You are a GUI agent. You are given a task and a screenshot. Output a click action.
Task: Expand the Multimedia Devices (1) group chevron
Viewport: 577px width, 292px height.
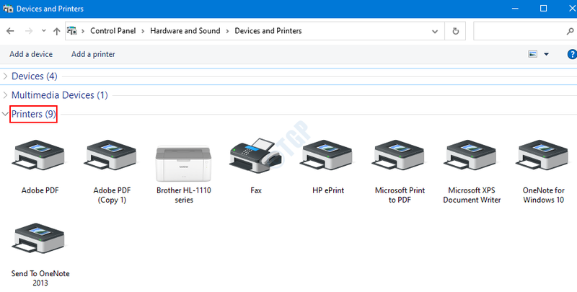click(x=5, y=95)
